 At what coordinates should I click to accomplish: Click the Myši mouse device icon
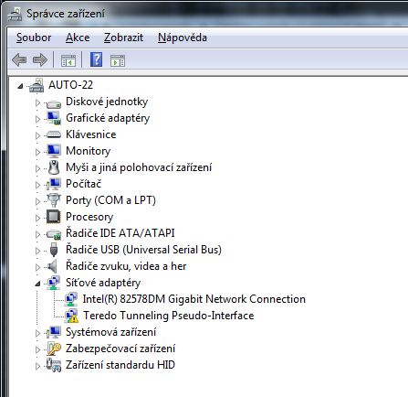click(x=54, y=167)
